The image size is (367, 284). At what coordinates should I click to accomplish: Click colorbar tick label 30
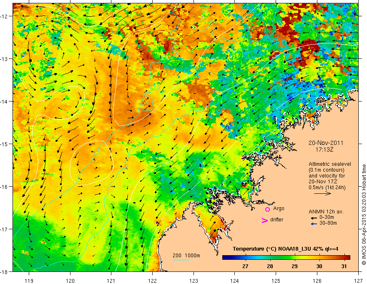point(319,266)
